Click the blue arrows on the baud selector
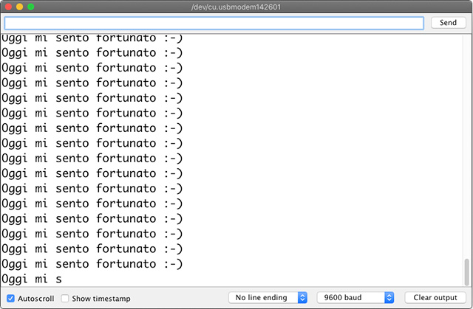 coord(389,297)
